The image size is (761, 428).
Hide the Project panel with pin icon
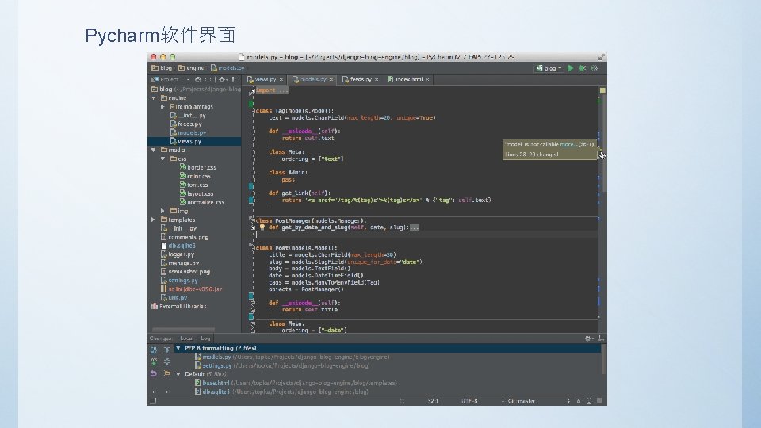(235, 79)
